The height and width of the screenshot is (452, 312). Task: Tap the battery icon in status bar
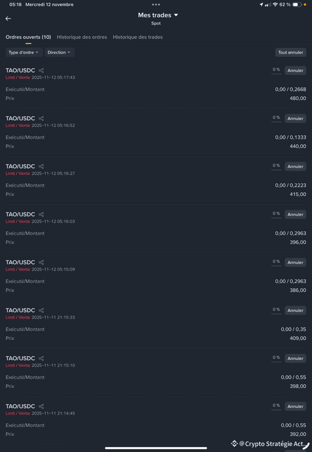pyautogui.click(x=297, y=5)
